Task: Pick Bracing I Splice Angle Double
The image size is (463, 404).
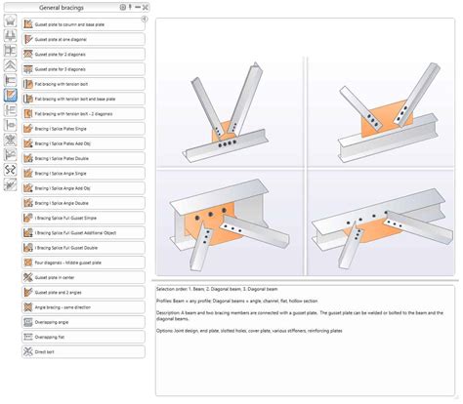Action: [x=83, y=203]
